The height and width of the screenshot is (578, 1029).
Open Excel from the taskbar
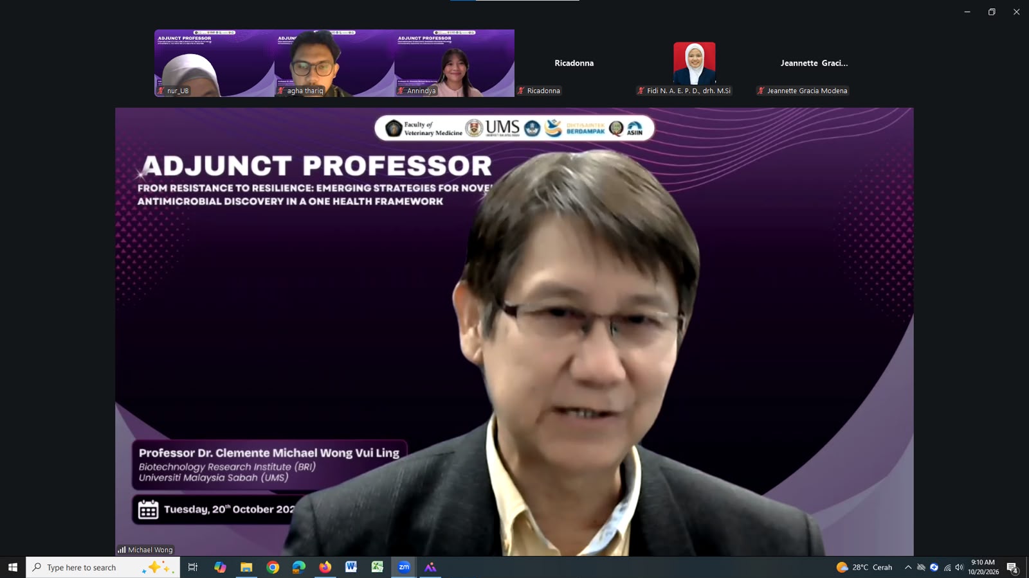click(x=378, y=567)
